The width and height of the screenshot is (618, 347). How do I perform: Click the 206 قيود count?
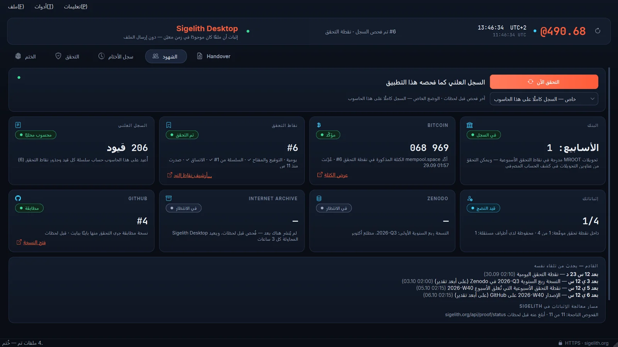127,148
